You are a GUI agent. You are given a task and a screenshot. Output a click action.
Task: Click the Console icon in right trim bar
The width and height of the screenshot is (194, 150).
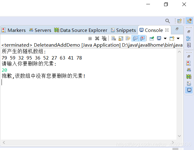point(189,90)
